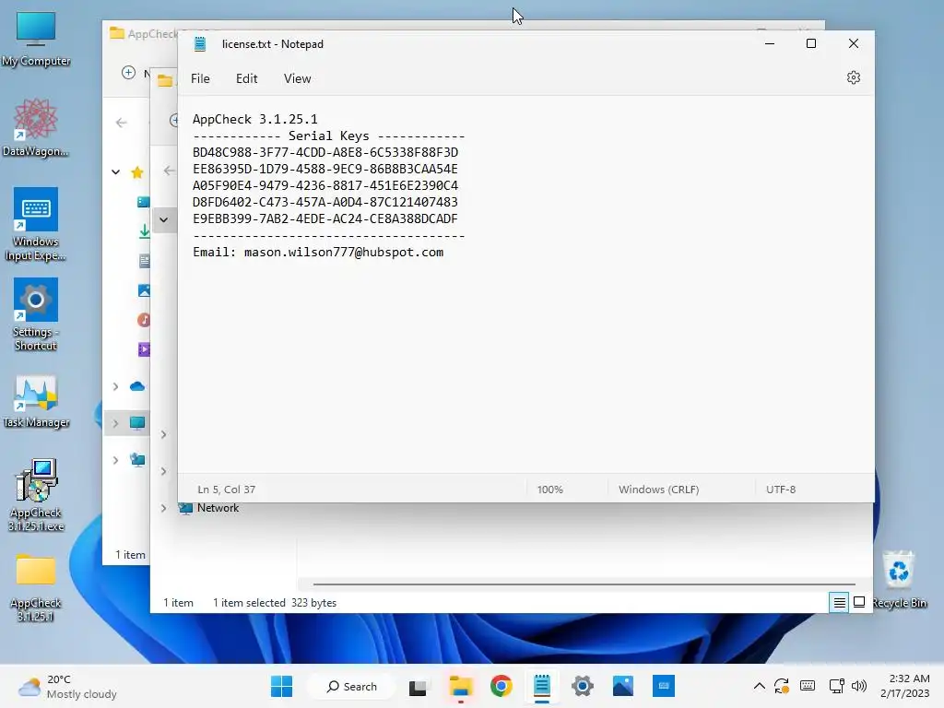
Task: Open the blue keyboard app on taskbar
Action: pyautogui.click(x=664, y=686)
